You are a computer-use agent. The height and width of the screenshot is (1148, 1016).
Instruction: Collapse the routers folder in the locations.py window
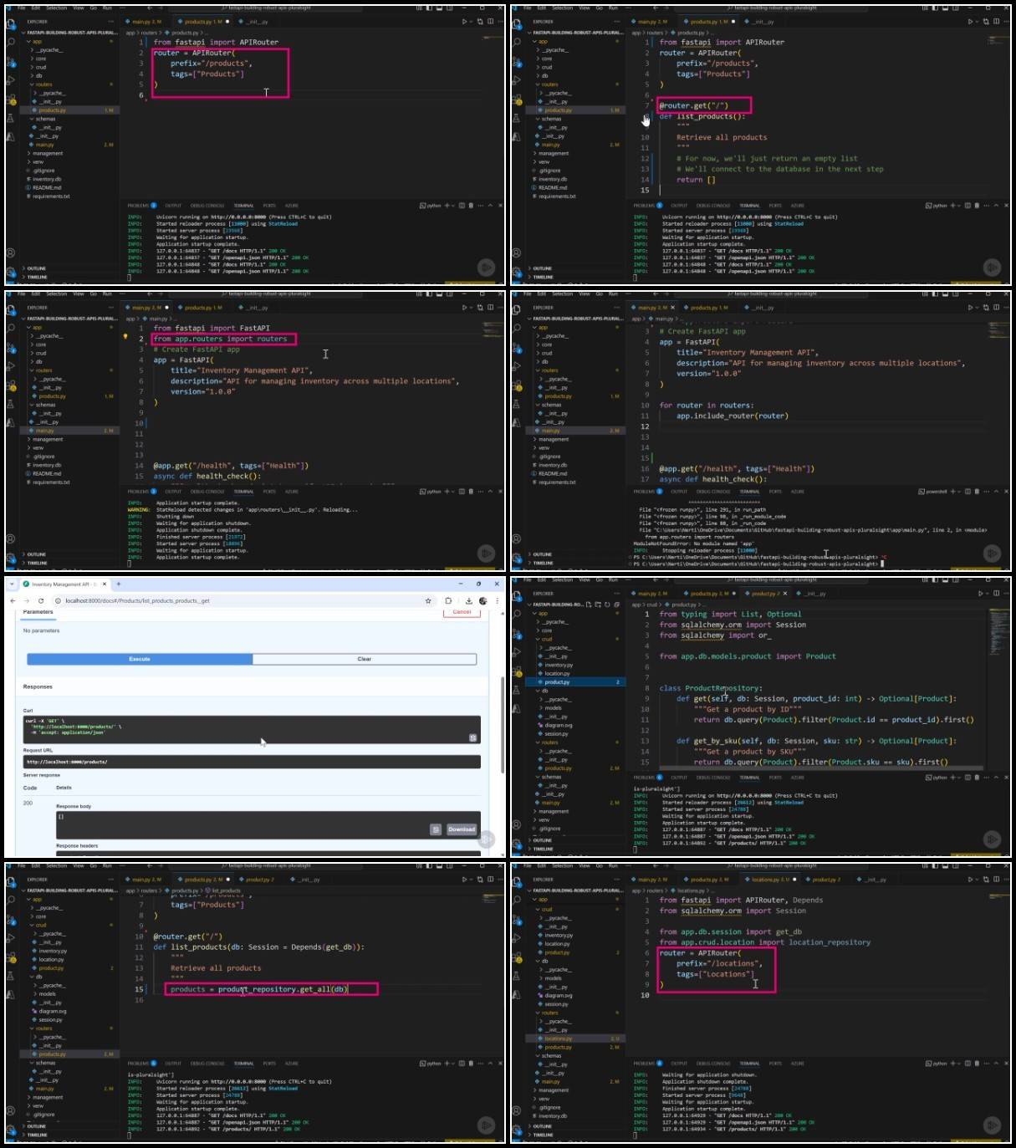pyautogui.click(x=550, y=1013)
